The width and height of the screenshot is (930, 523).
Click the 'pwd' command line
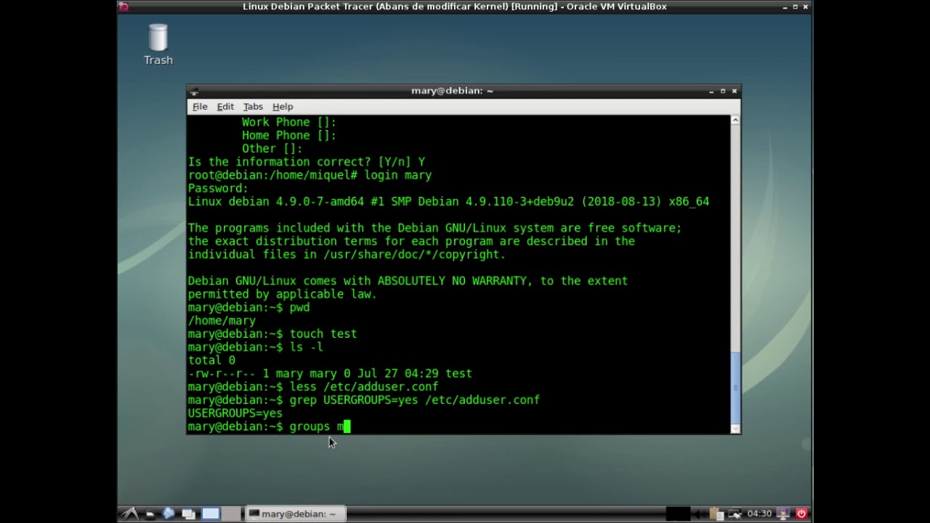[x=249, y=307]
